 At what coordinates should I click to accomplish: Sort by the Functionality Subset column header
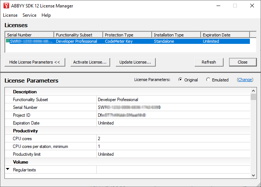pyautogui.click(x=78, y=35)
